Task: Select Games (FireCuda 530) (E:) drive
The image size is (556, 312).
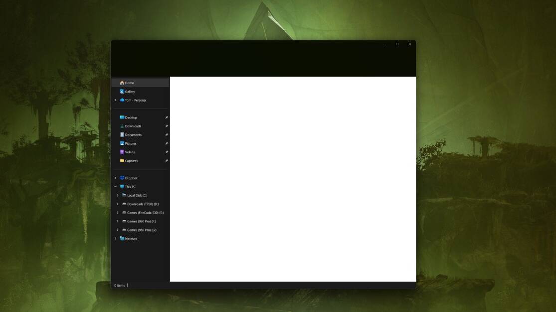Action: click(145, 213)
